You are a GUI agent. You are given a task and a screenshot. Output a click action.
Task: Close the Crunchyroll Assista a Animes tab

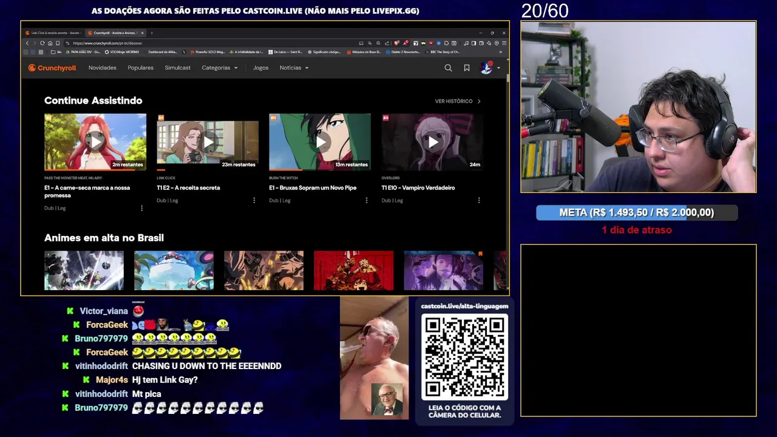point(142,33)
